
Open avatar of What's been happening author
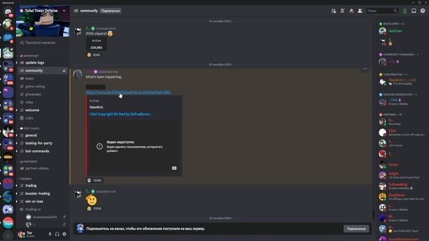pos(78,74)
